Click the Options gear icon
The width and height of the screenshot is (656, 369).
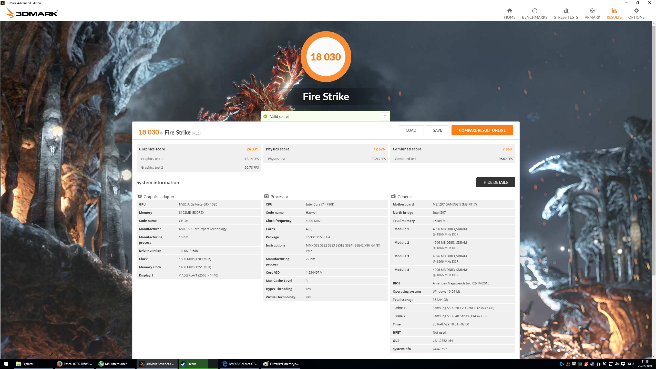[636, 11]
